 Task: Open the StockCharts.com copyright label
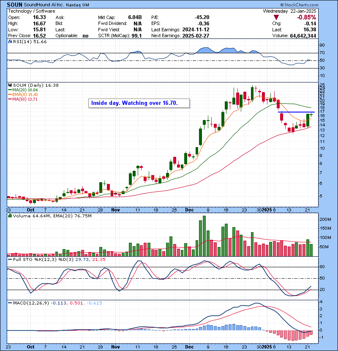[299, 5]
